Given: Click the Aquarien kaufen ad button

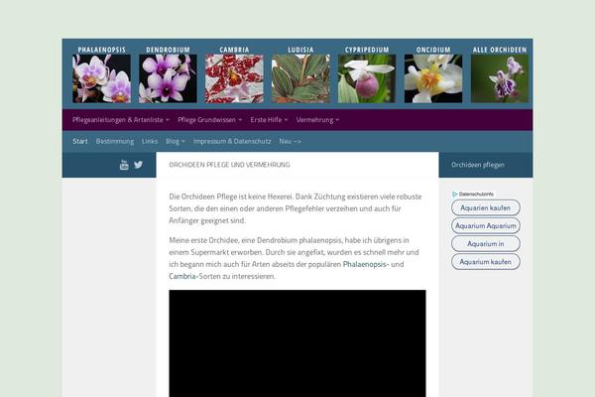Looking at the screenshot, I should [x=485, y=207].
